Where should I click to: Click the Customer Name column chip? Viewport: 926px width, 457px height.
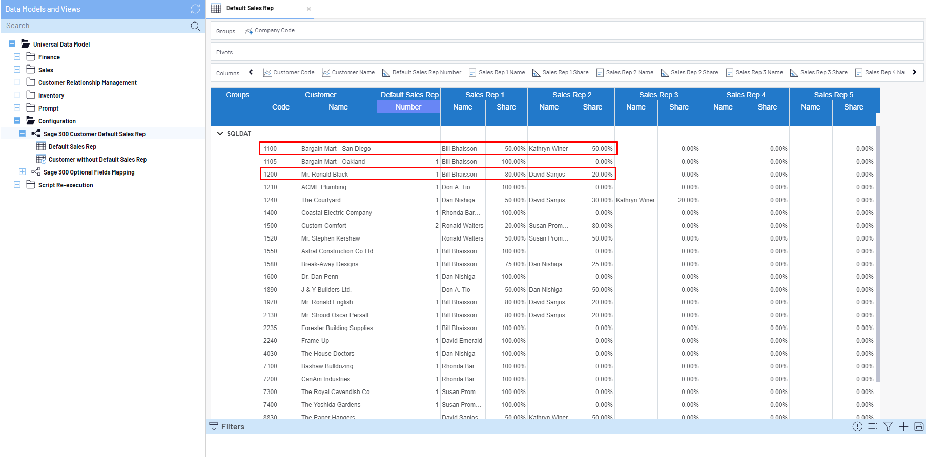pos(348,73)
